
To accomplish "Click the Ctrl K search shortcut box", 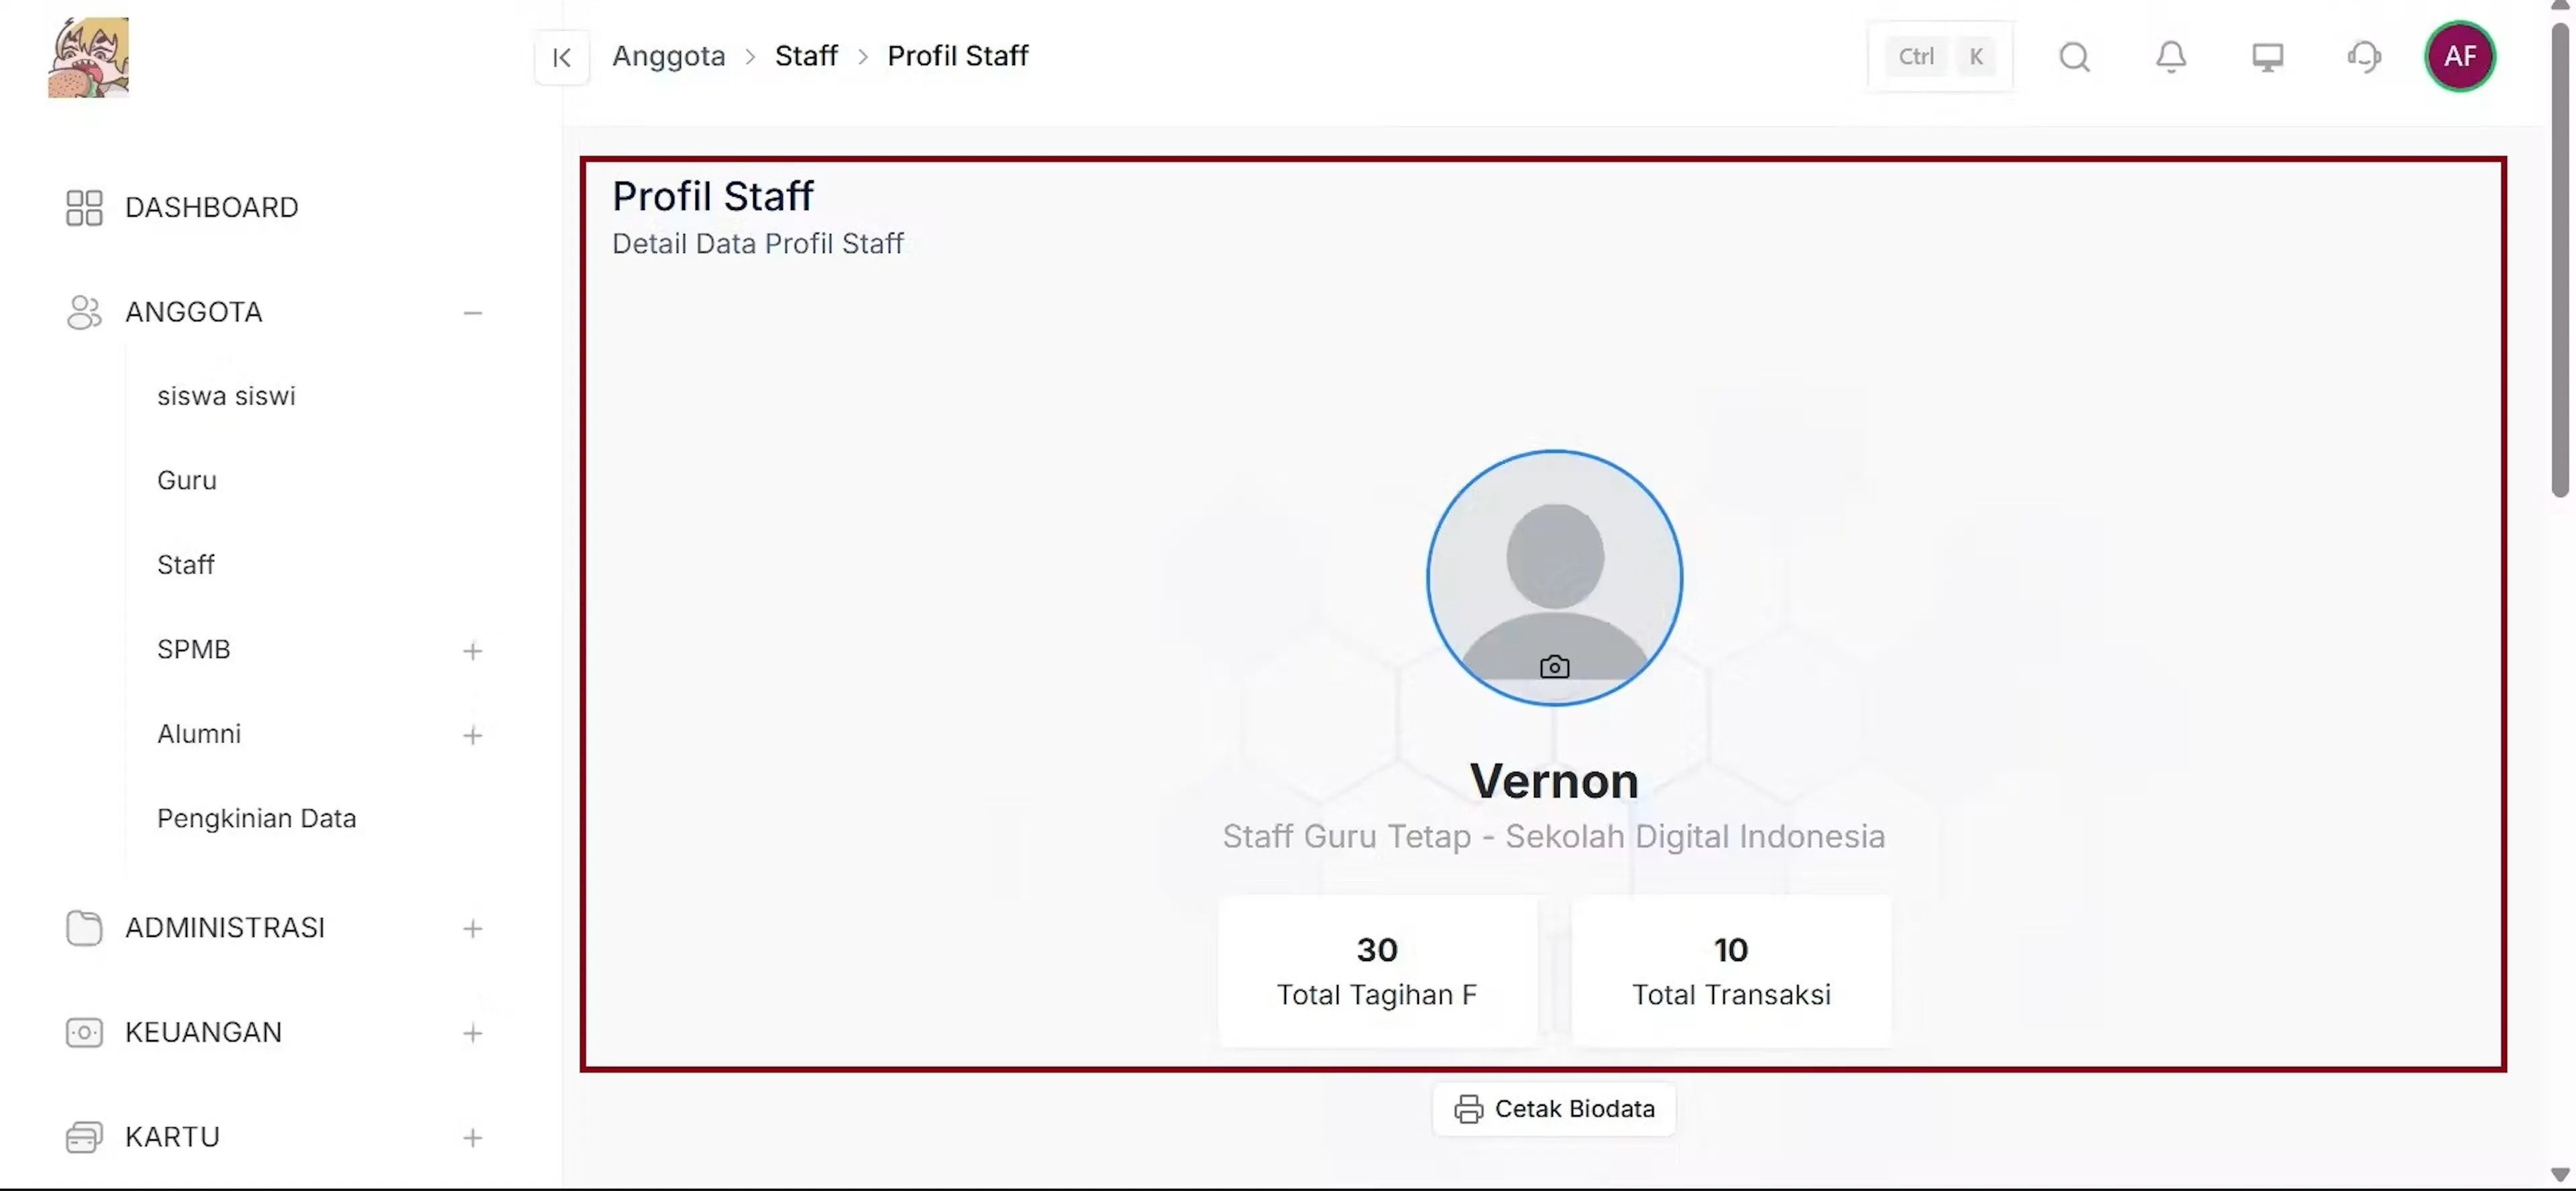I will click(x=1940, y=57).
